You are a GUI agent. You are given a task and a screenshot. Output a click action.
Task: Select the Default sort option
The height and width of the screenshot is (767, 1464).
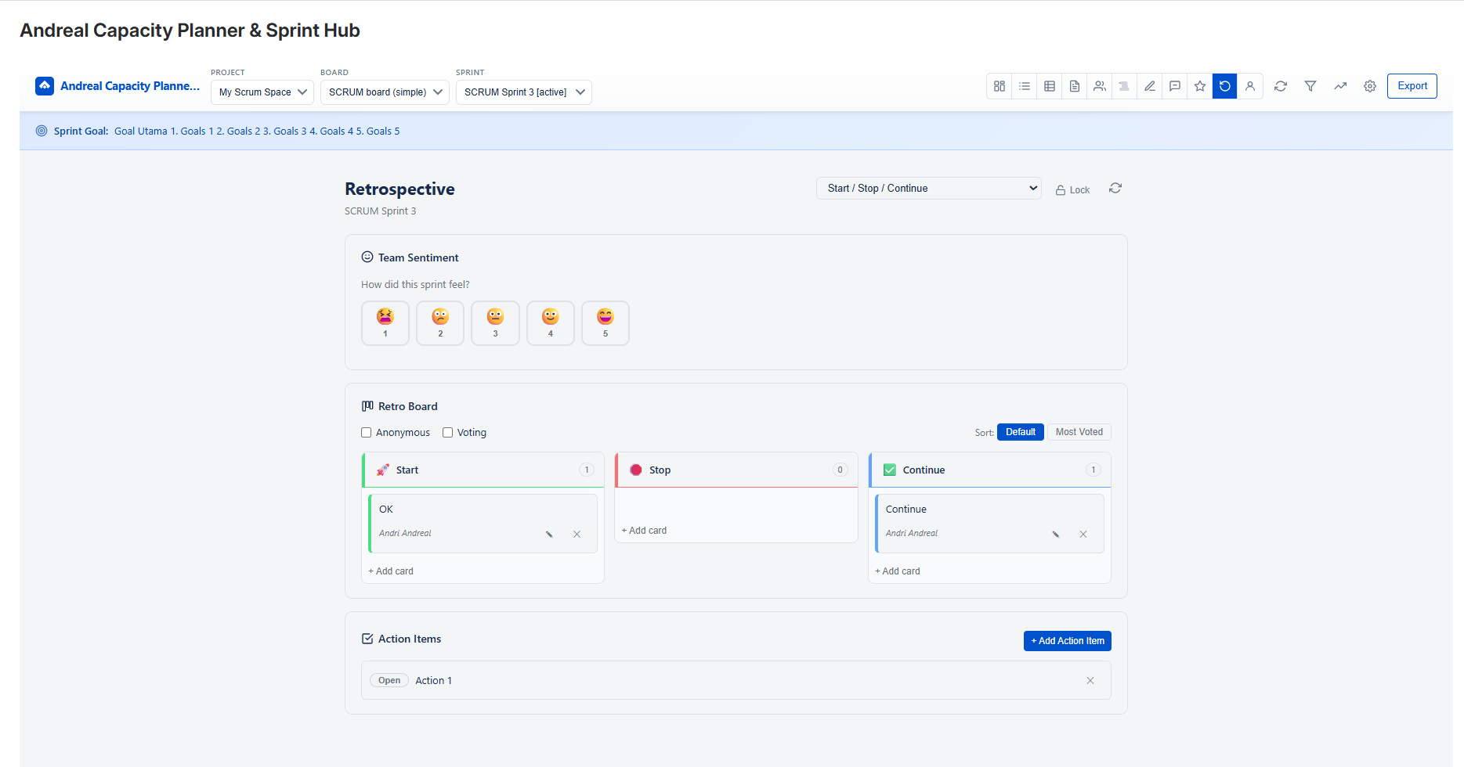[x=1020, y=432]
